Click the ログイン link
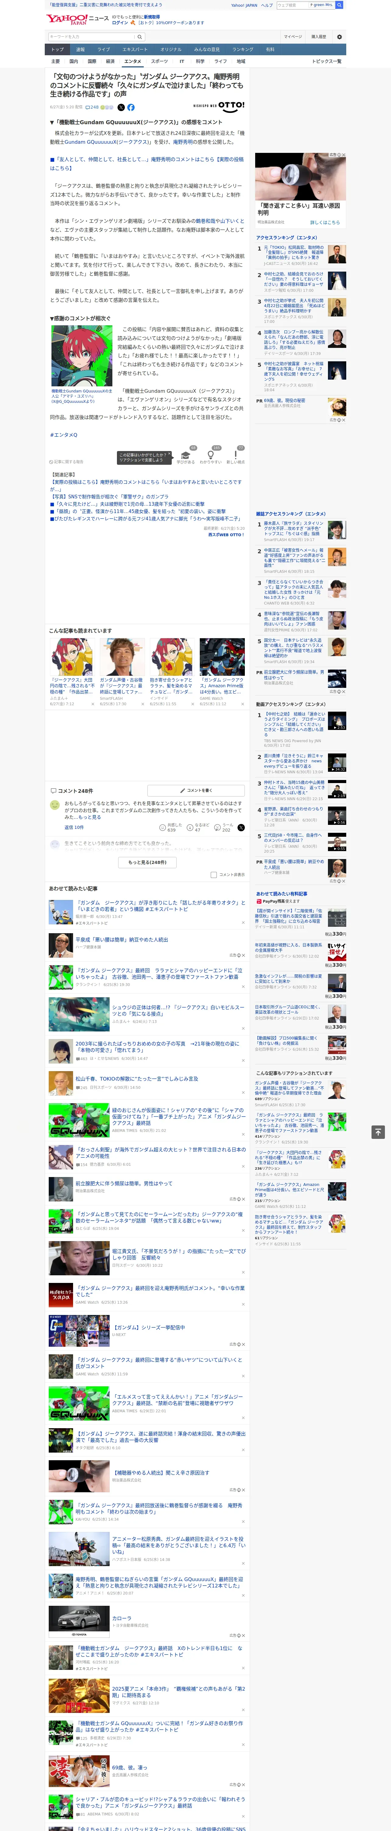The width and height of the screenshot is (391, 1831). click(x=120, y=23)
